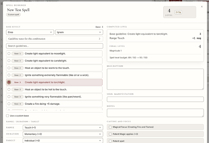Select Heat object warm to the touch

(x=54, y=68)
